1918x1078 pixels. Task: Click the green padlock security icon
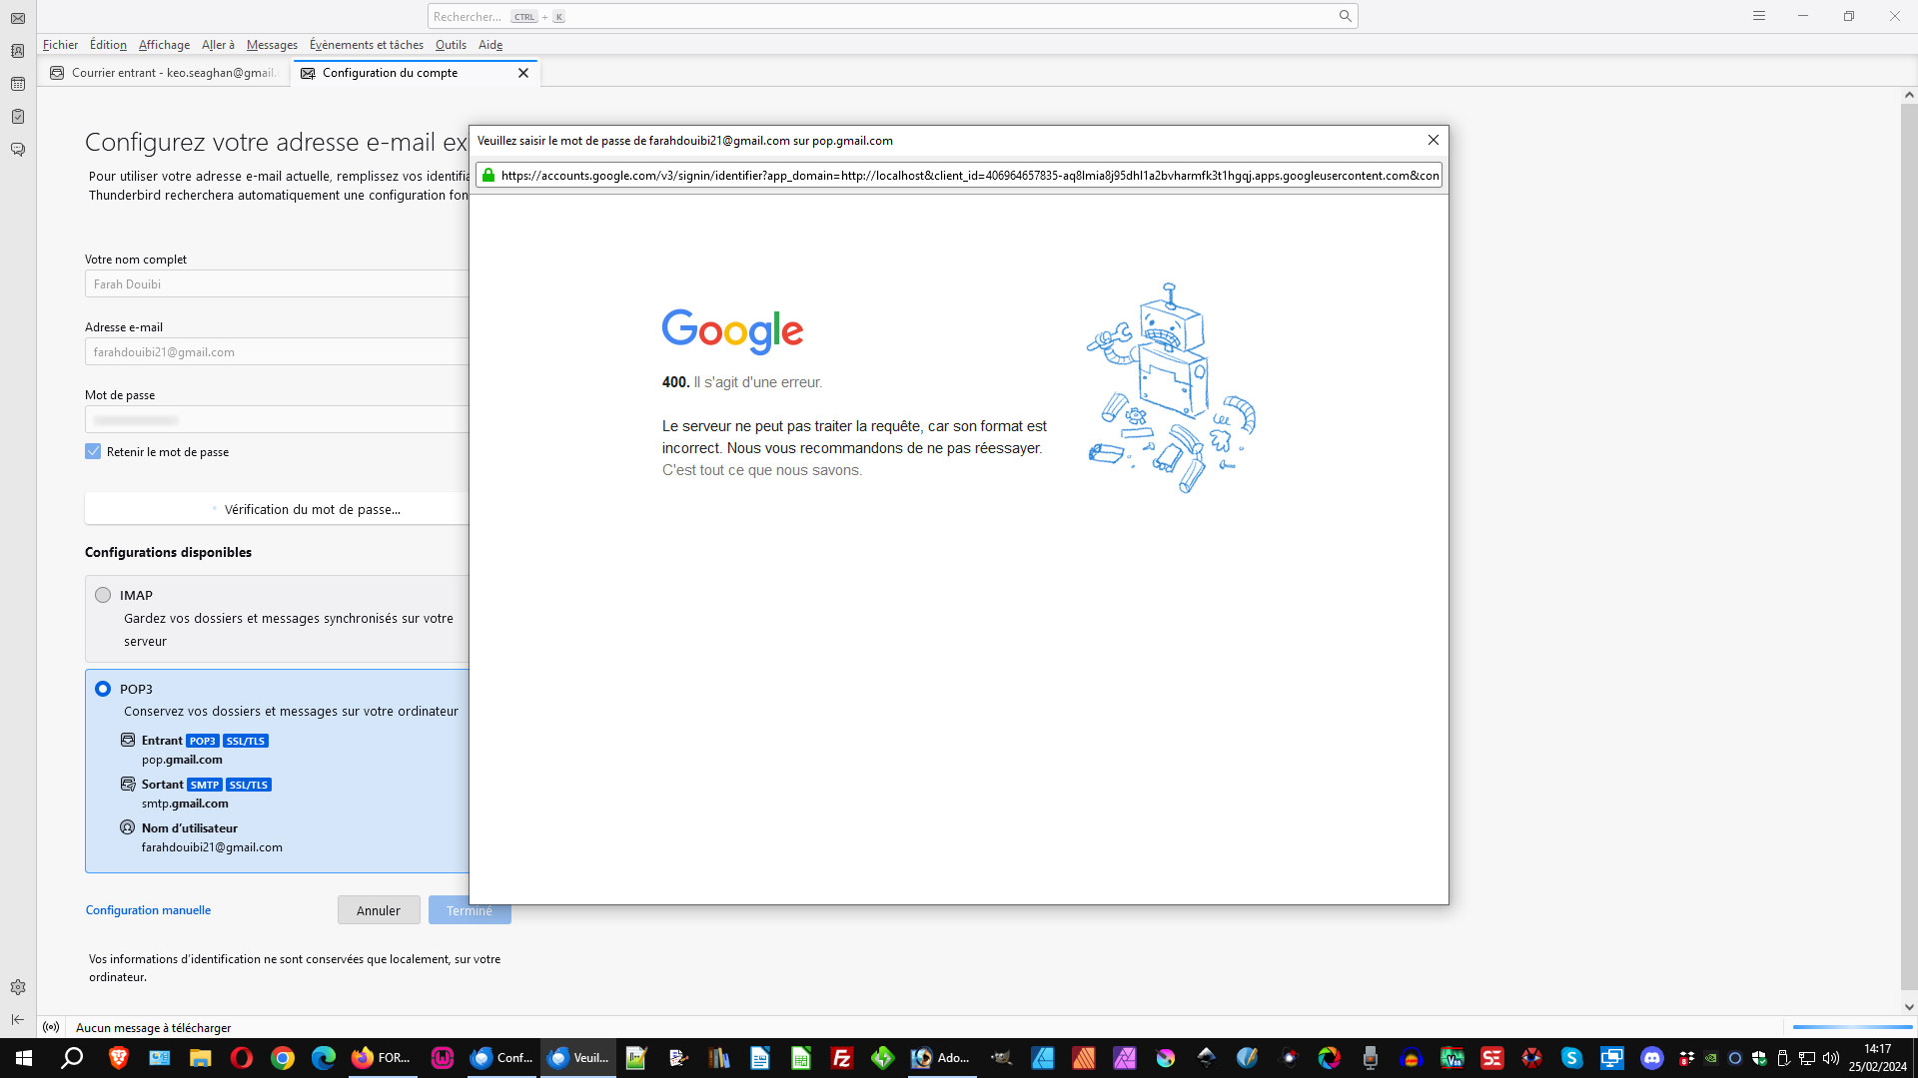point(488,176)
